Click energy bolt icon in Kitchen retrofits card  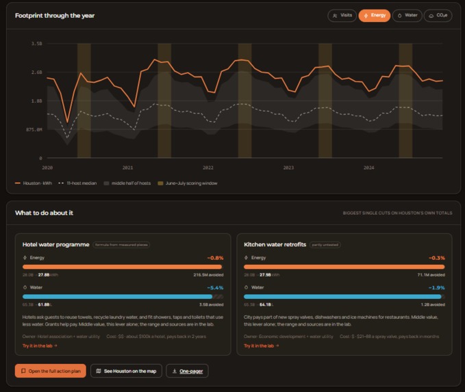(x=246, y=258)
